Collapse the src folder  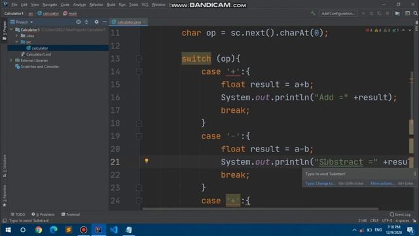(17, 42)
